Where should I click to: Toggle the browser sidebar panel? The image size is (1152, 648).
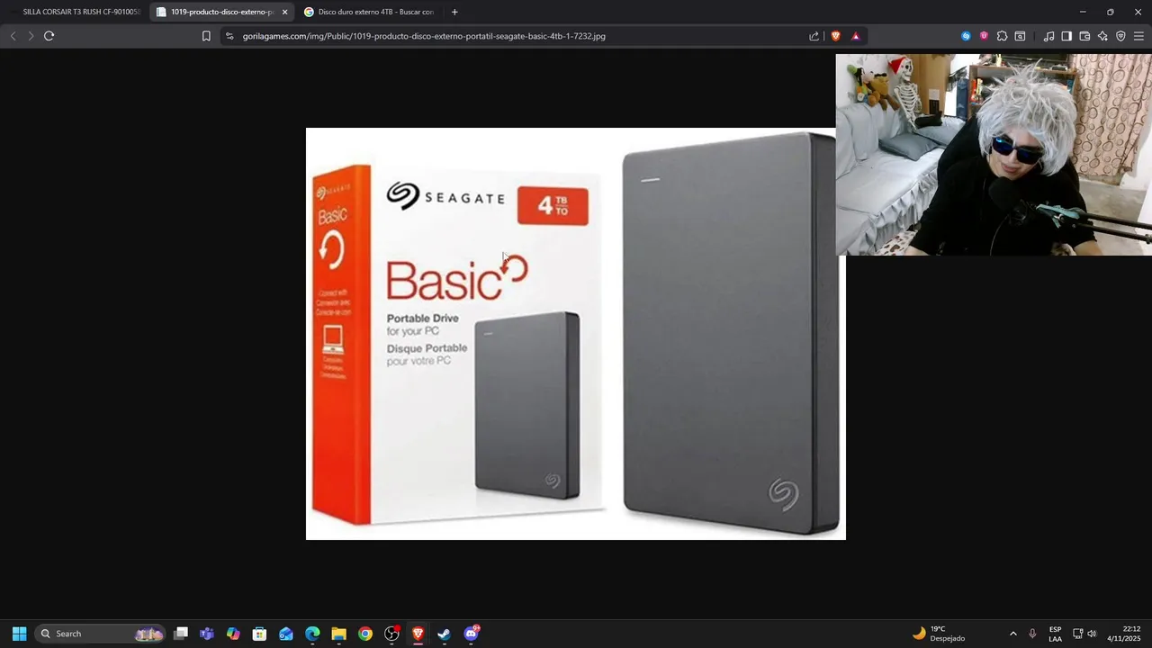(x=1066, y=36)
